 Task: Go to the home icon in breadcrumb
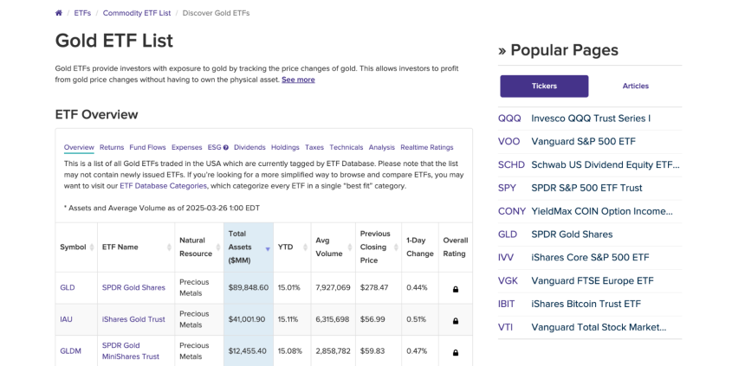point(58,13)
